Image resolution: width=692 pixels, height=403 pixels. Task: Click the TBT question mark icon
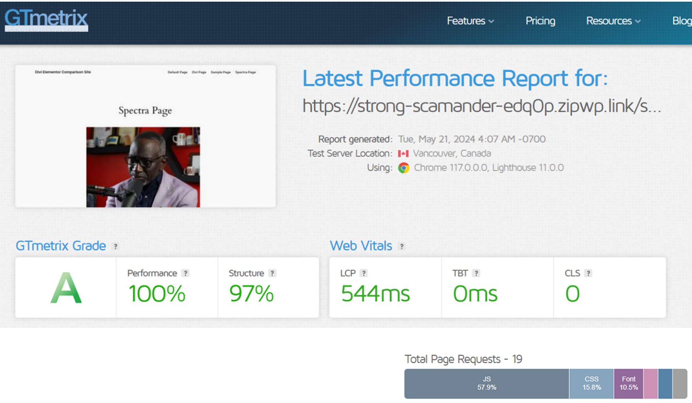tap(475, 273)
